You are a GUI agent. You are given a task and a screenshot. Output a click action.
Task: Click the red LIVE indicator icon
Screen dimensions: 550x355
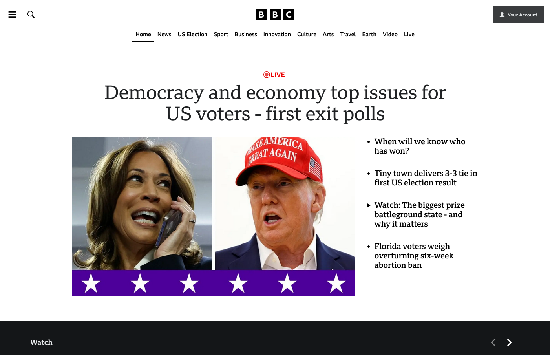267,75
